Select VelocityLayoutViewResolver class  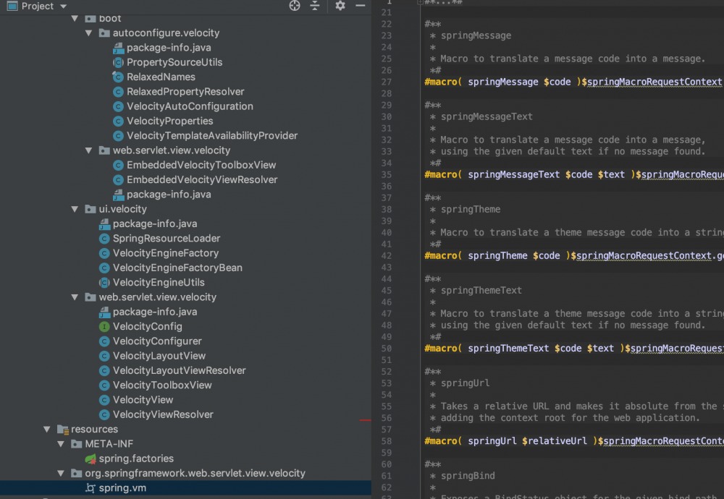[179, 370]
